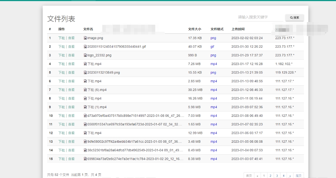Click the file icon beside image.png
The height and width of the screenshot is (178, 336).
(85, 38)
